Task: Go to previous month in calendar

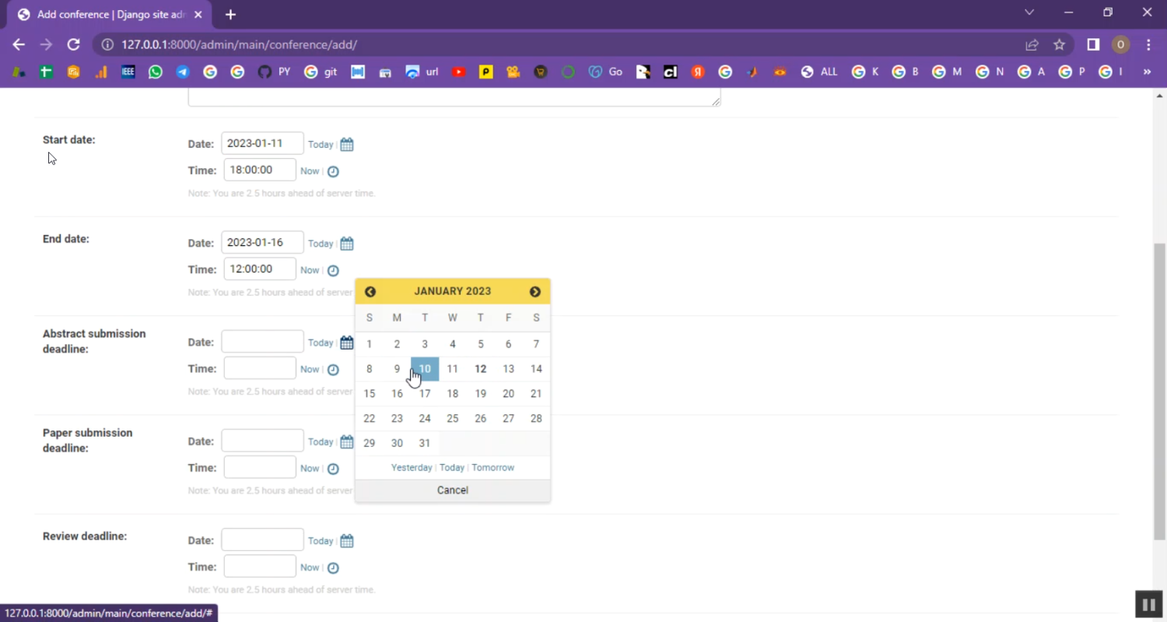Action: 370,292
